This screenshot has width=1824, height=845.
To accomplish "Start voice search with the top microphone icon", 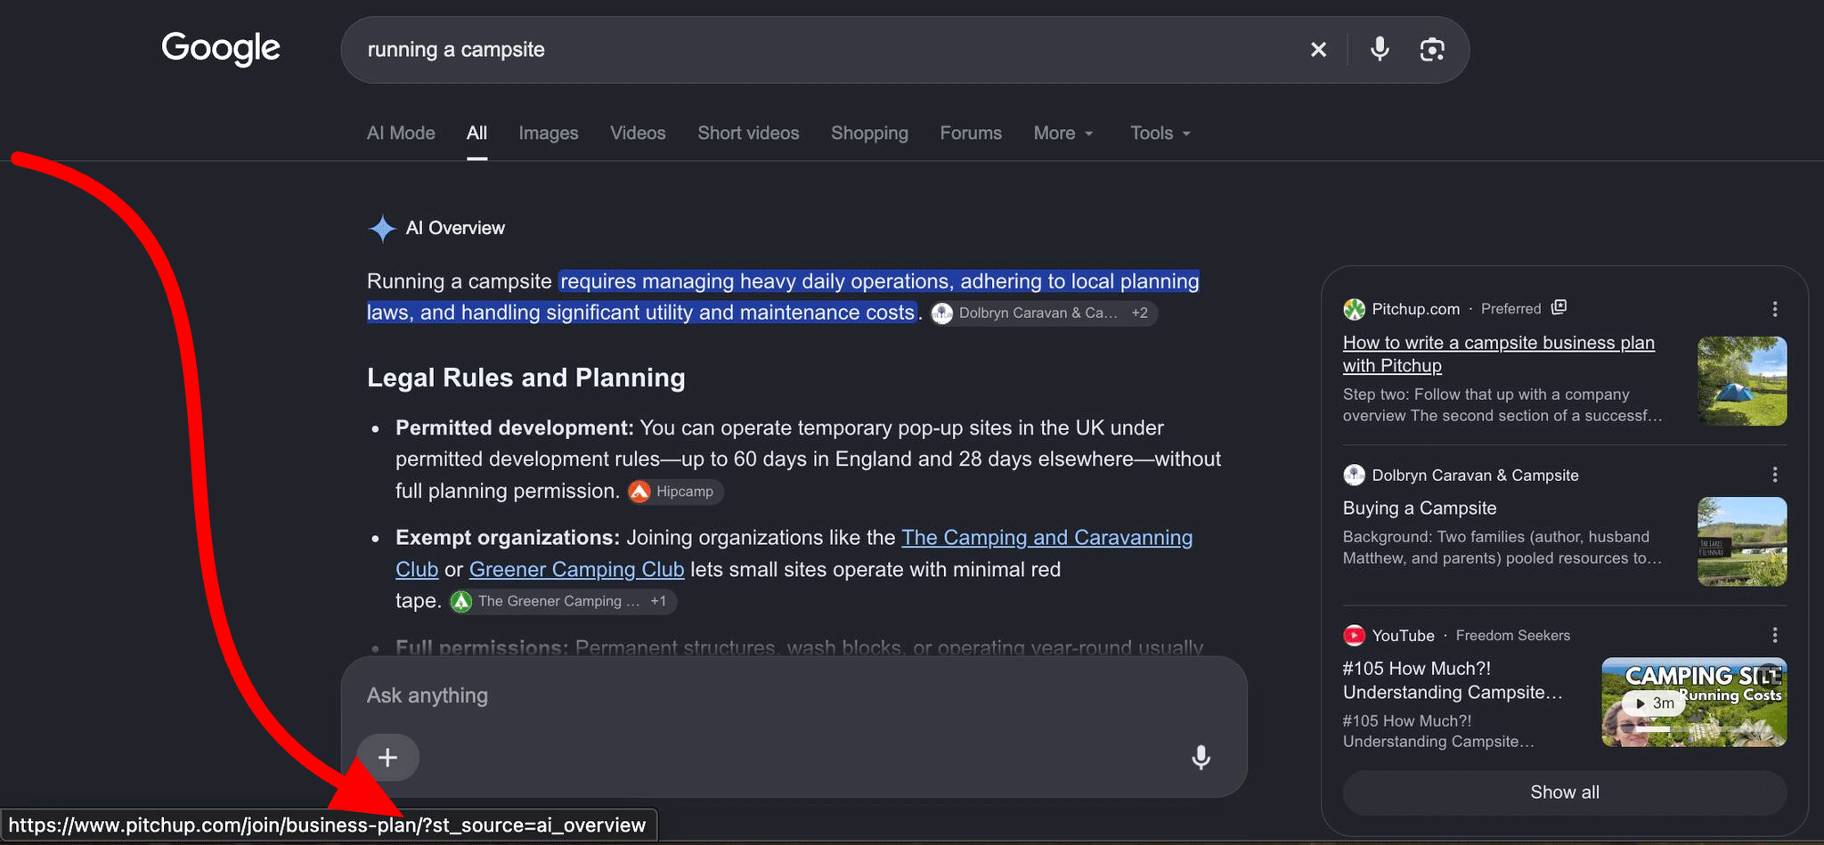I will pos(1380,49).
